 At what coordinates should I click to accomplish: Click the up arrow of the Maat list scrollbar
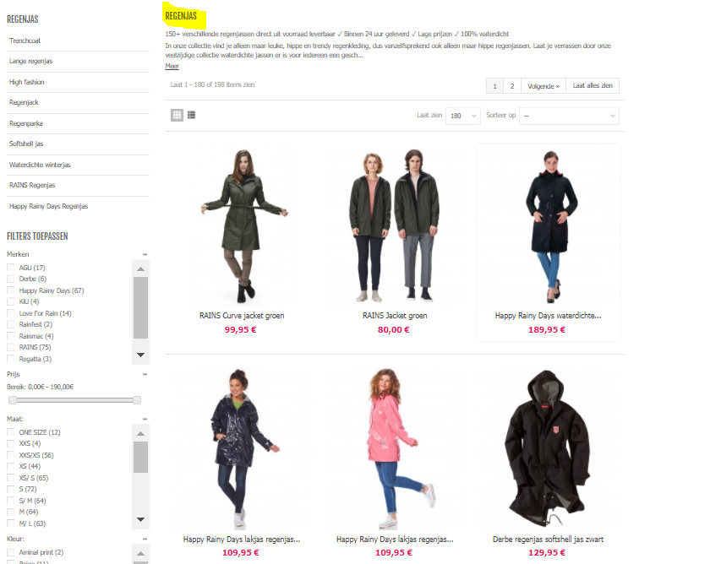pyautogui.click(x=140, y=434)
